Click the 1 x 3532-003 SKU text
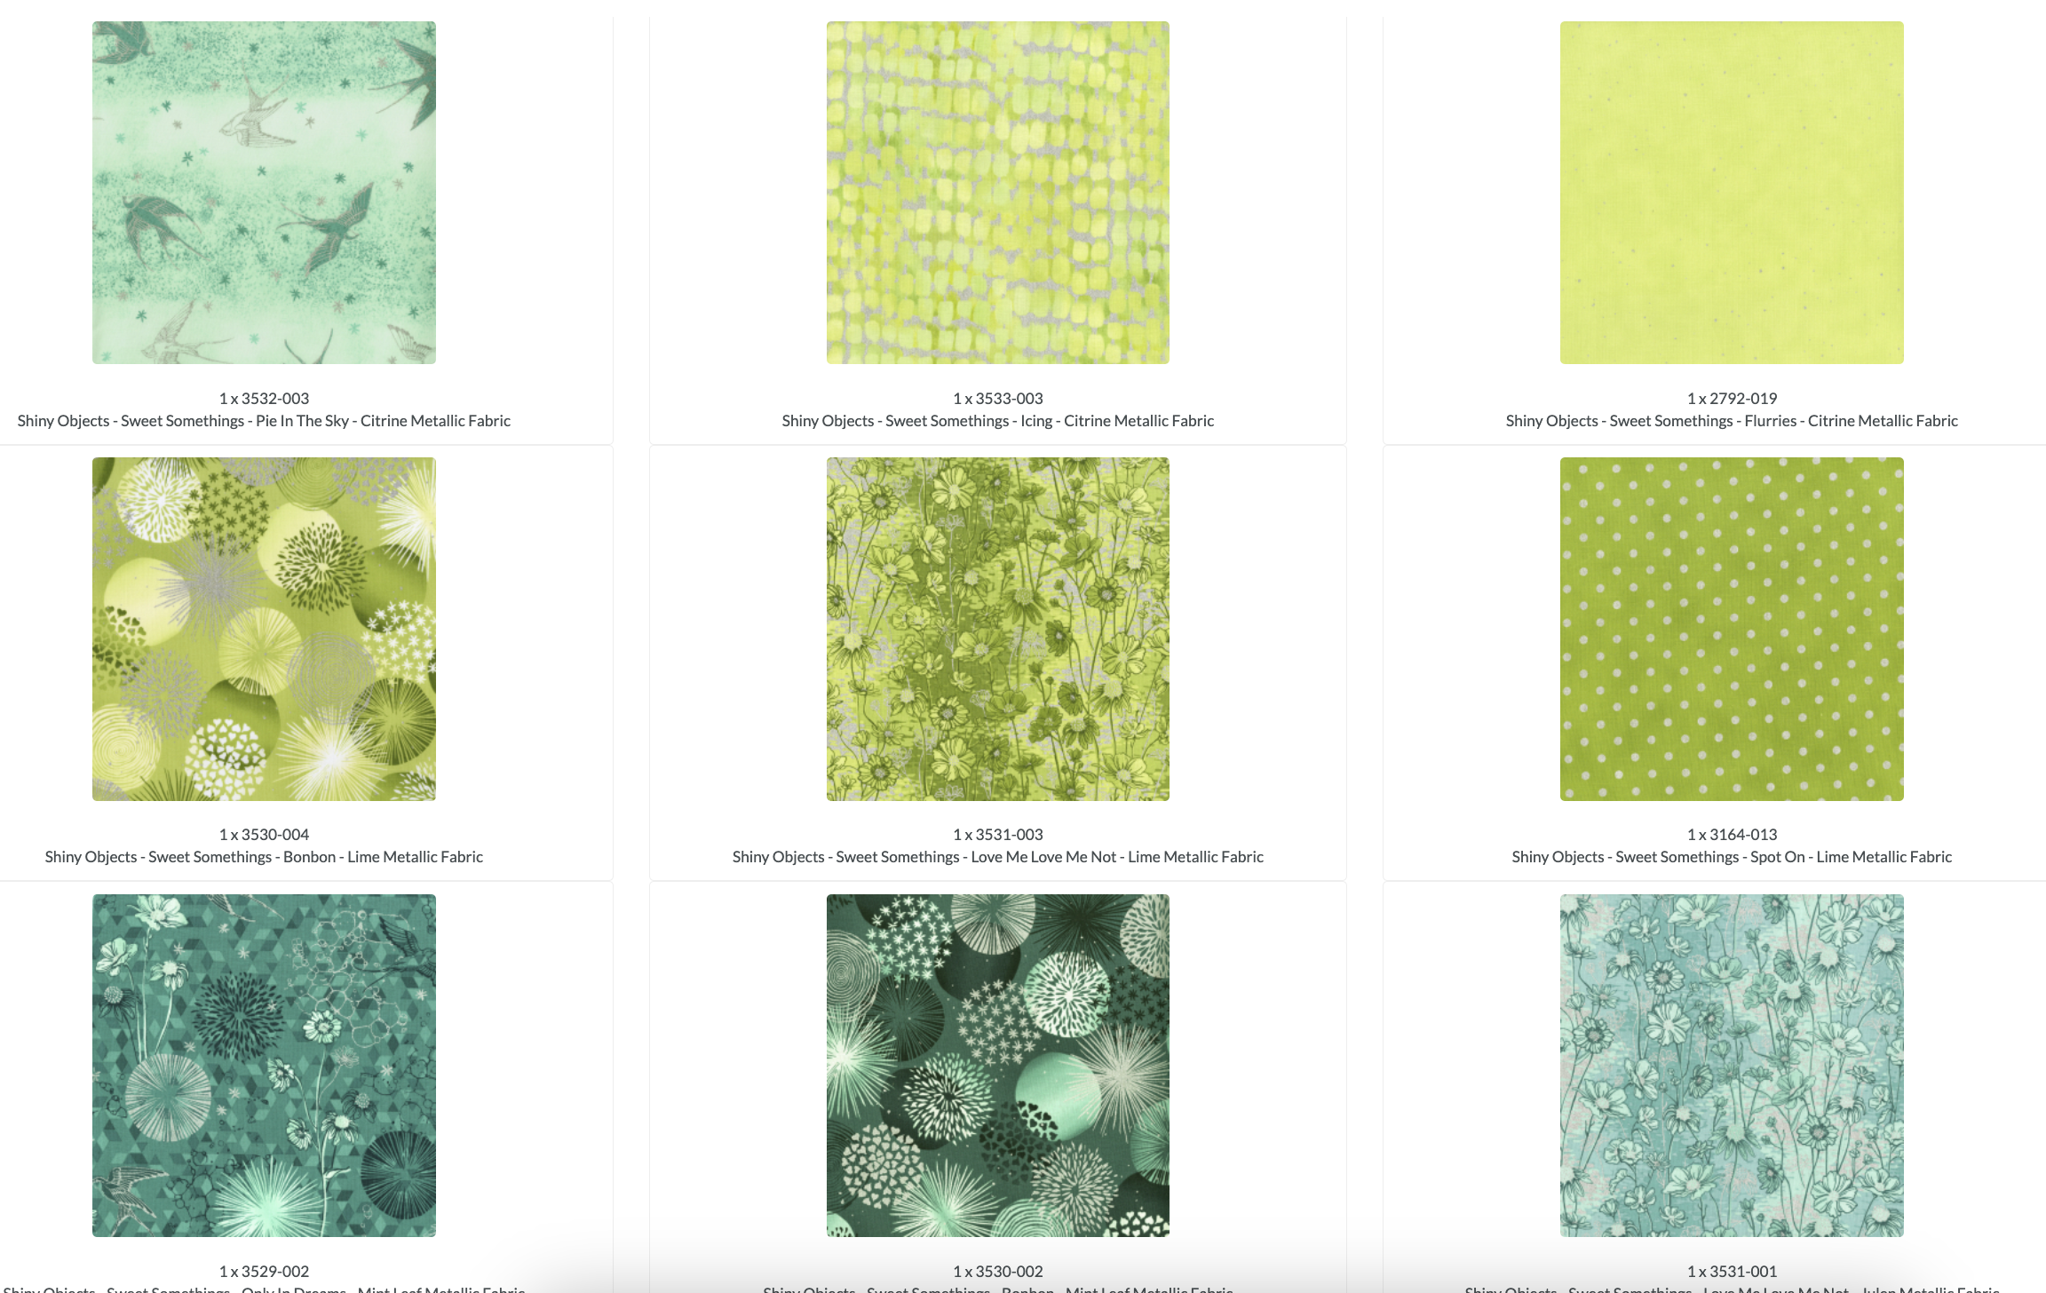This screenshot has width=2046, height=1293. click(264, 399)
